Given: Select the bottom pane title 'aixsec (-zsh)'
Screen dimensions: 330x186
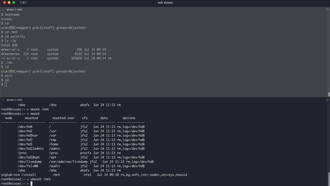Looking at the screenshot, I should (14, 100).
